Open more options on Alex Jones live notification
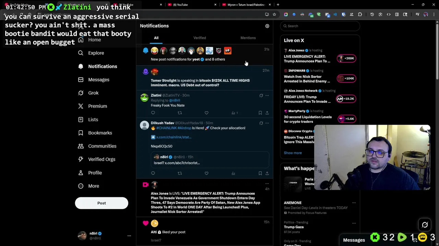The width and height of the screenshot is (439, 246). (x=267, y=183)
